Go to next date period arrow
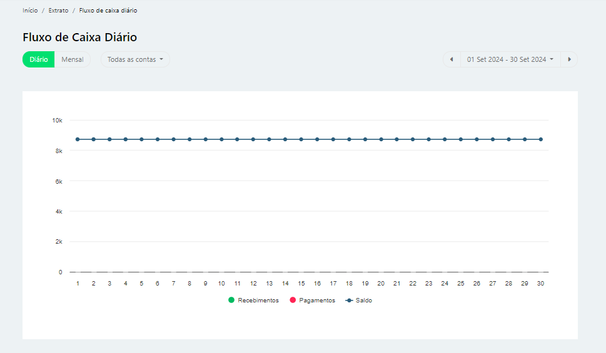Viewport: 606px width, 353px height. (x=569, y=59)
